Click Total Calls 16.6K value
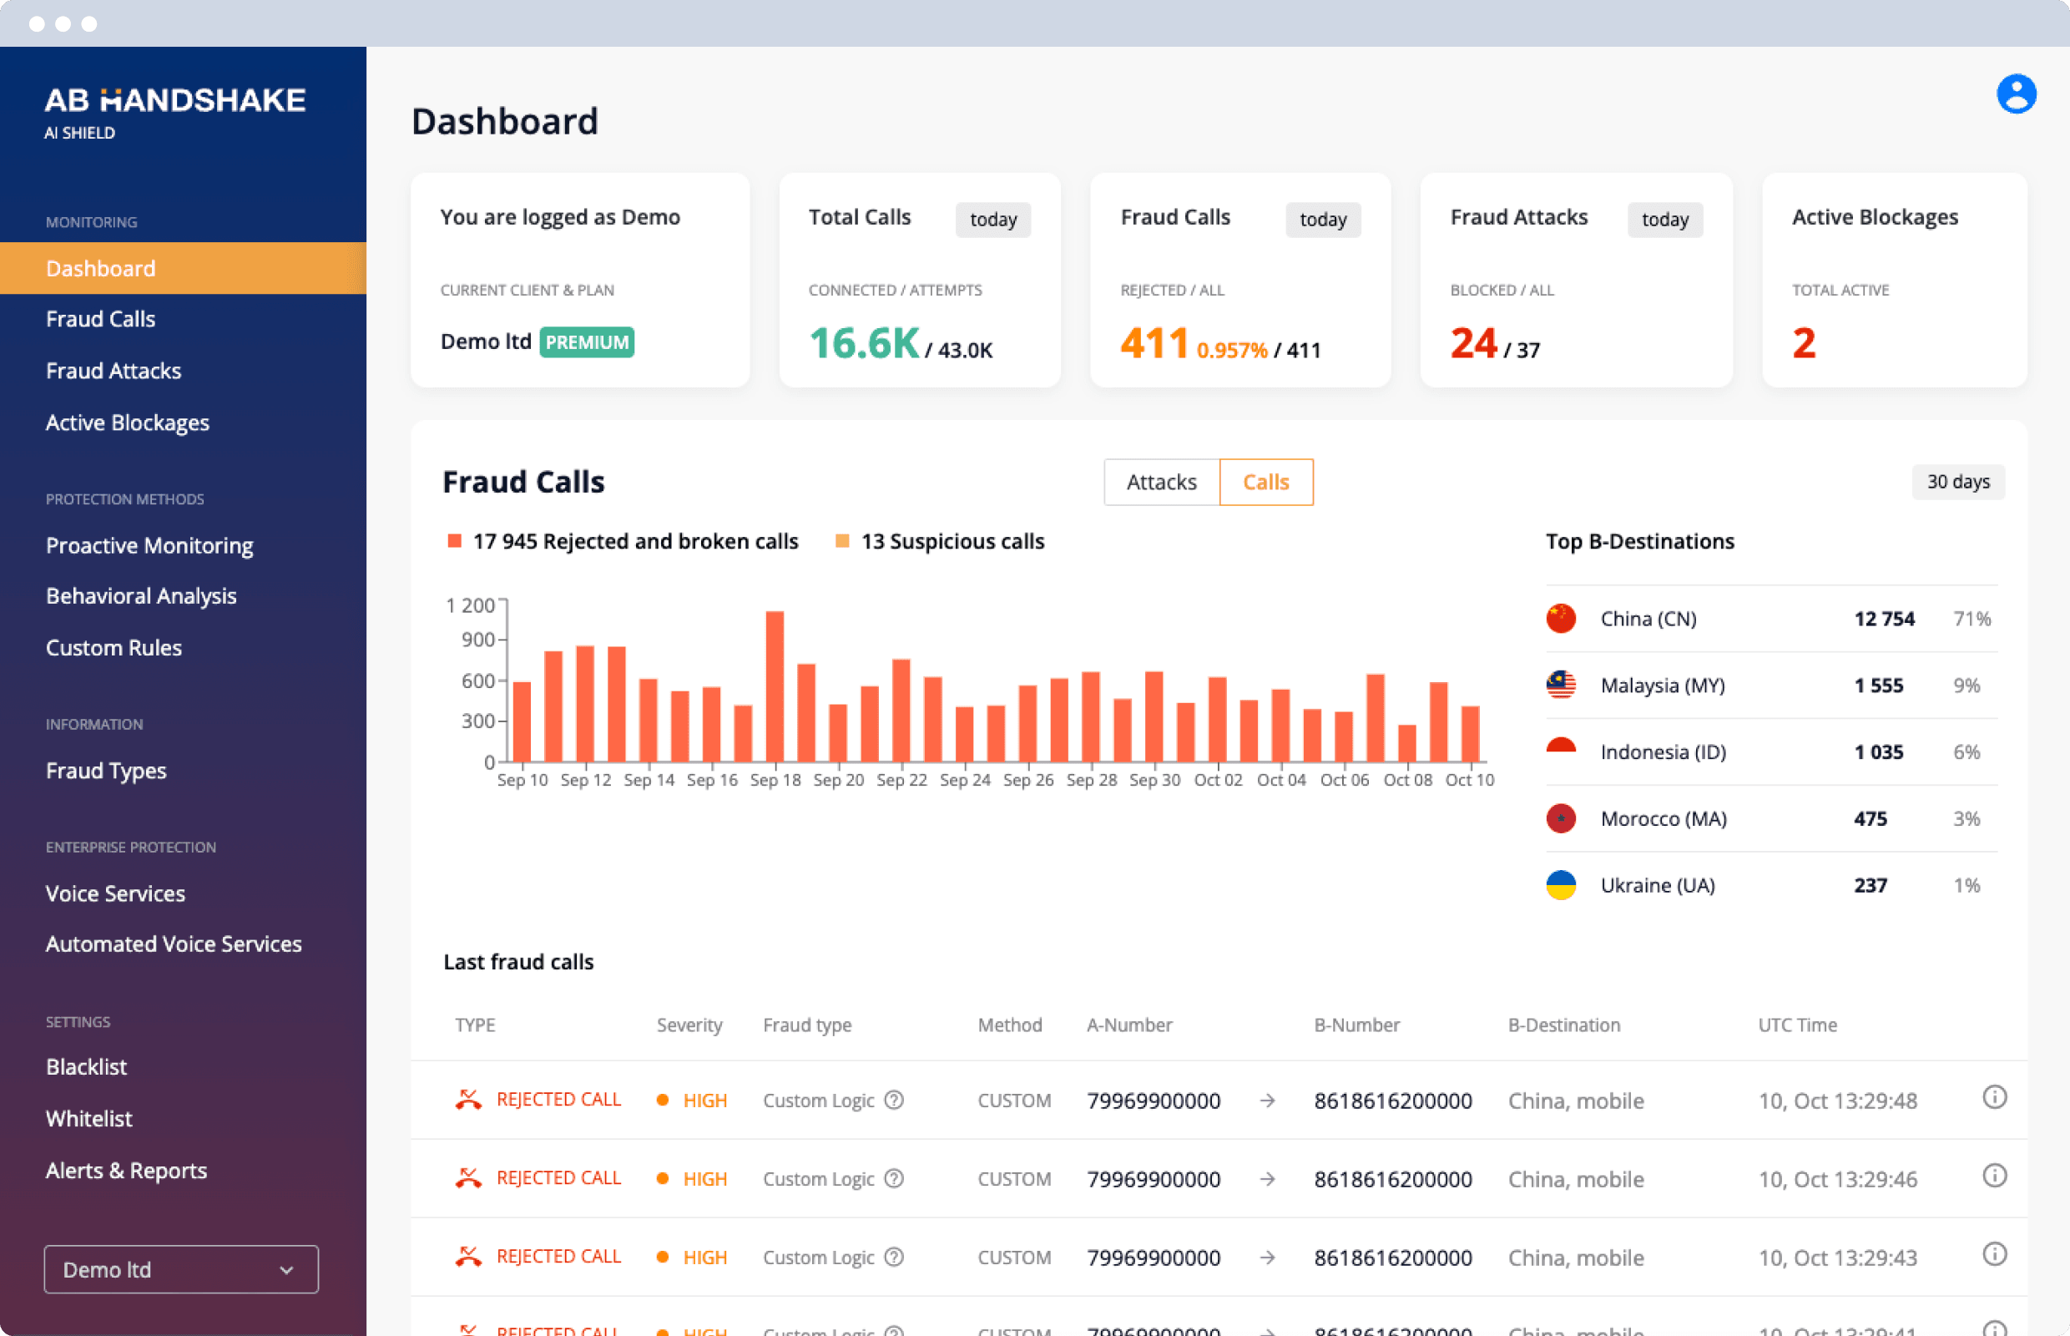Image resolution: width=2070 pixels, height=1336 pixels. pos(864,343)
